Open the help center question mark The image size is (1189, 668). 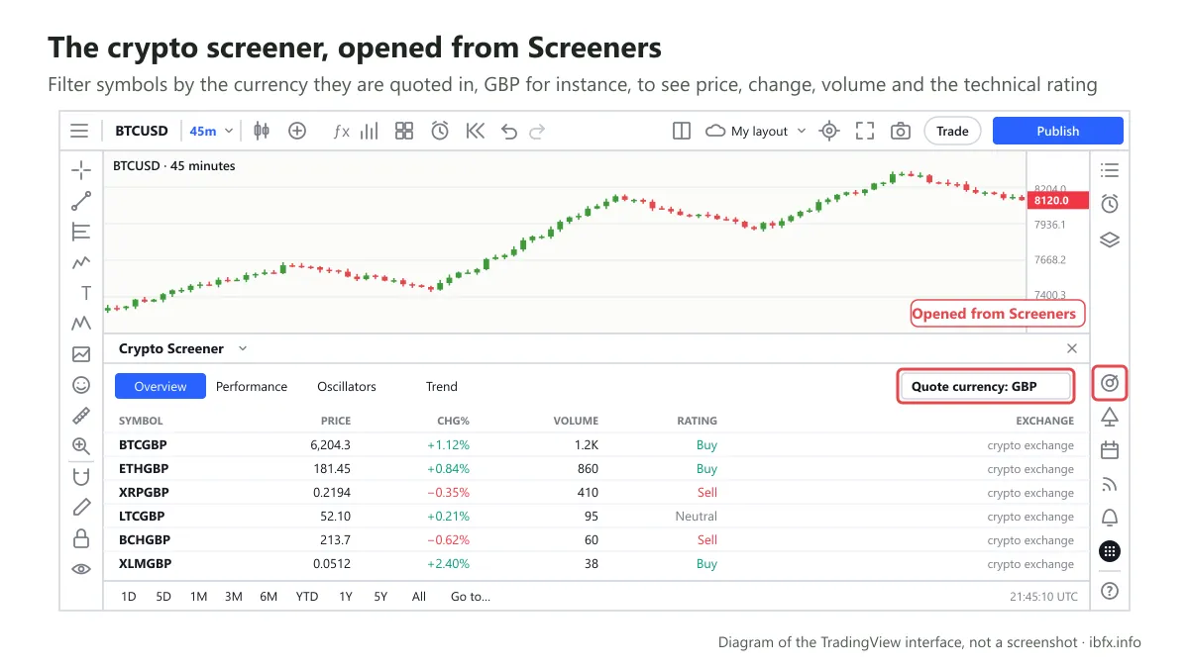pos(1110,591)
